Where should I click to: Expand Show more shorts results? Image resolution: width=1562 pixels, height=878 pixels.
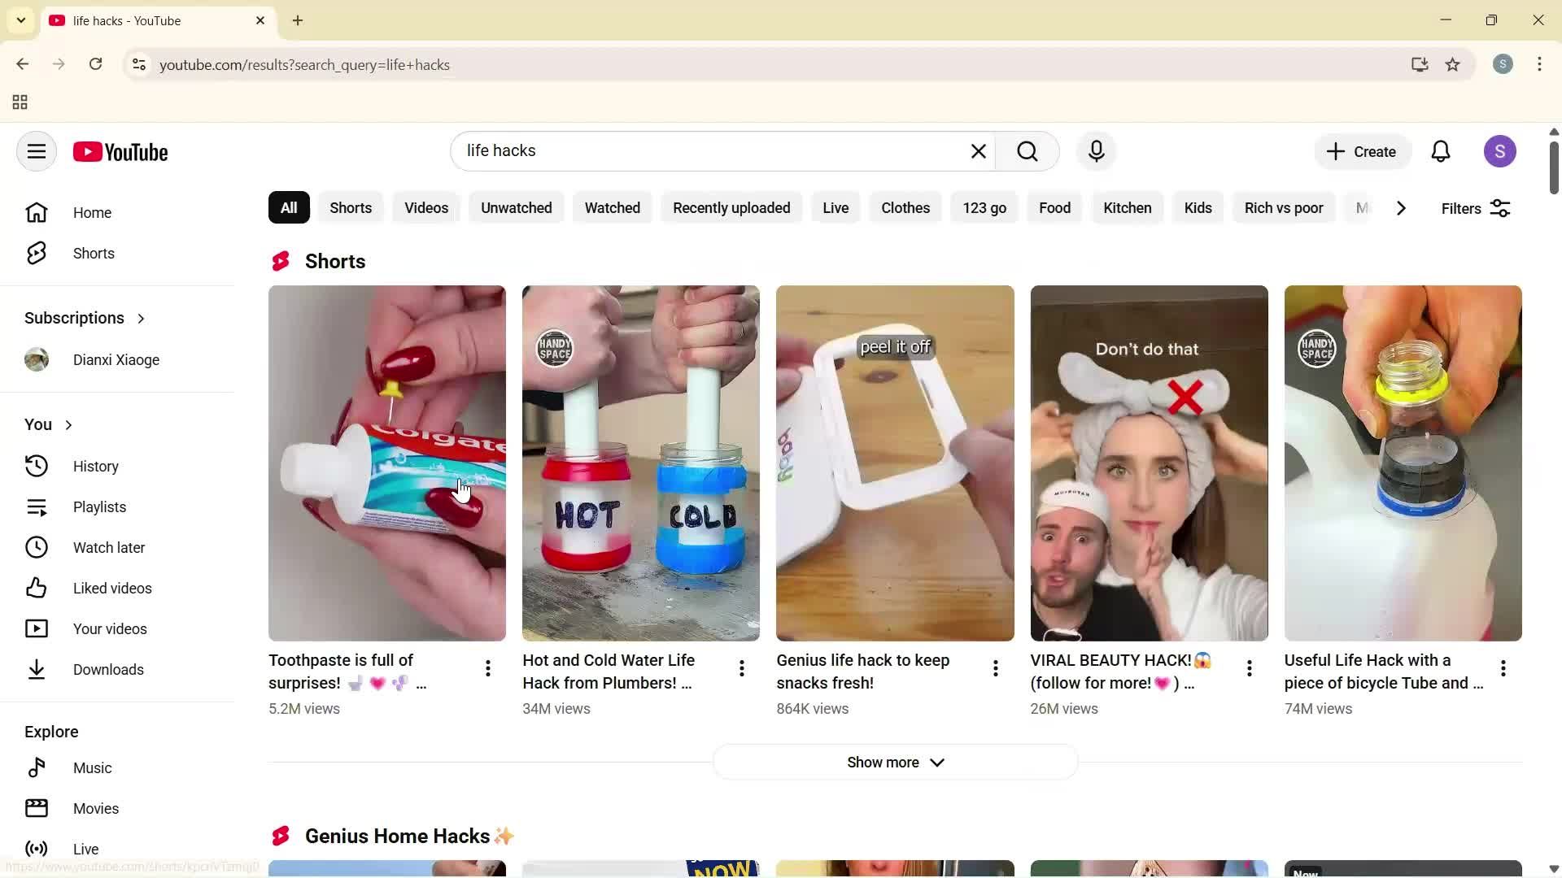(x=895, y=762)
